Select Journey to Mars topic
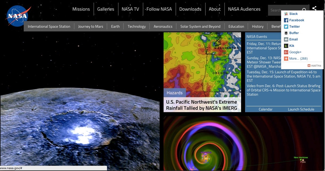 tap(91, 26)
